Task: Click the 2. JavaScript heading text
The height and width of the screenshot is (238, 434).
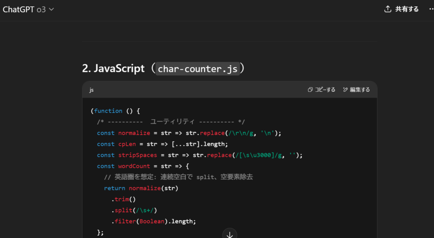Action: pos(113,68)
